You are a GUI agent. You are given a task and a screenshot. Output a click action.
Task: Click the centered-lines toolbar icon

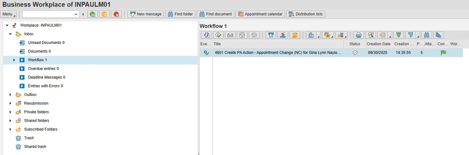(x=283, y=35)
